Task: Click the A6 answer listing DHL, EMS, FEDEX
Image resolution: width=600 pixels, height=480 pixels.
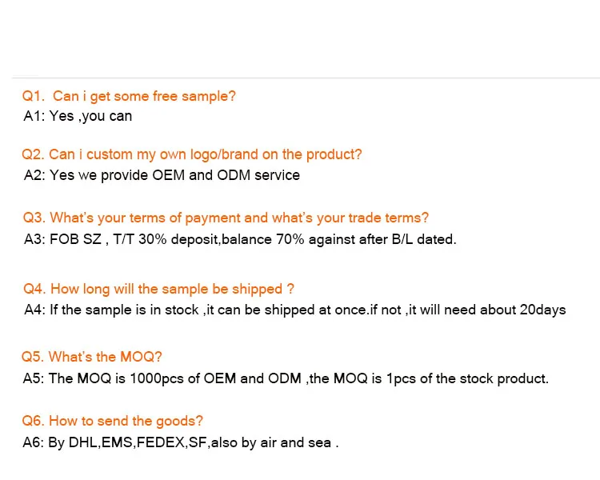Action: 181,442
